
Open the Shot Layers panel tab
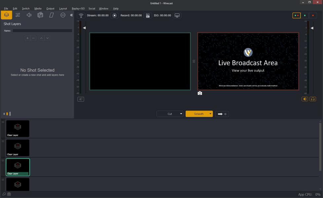[6, 15]
